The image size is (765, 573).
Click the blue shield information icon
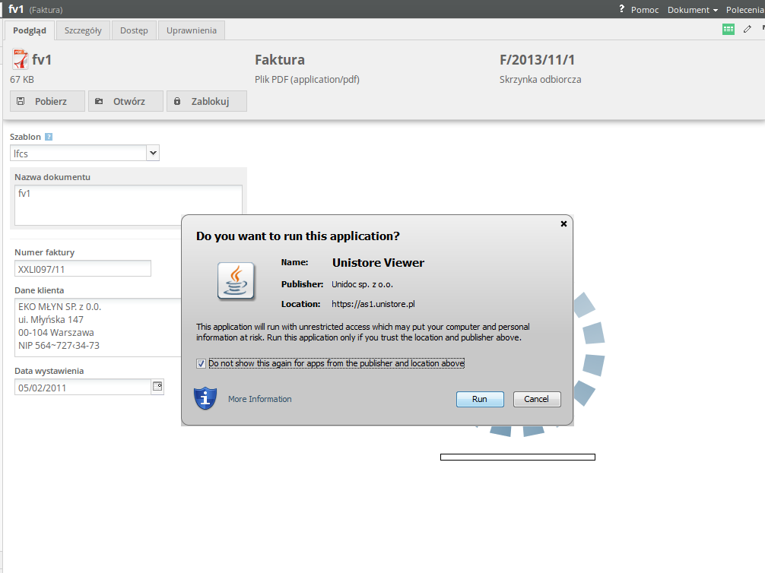pyautogui.click(x=205, y=398)
